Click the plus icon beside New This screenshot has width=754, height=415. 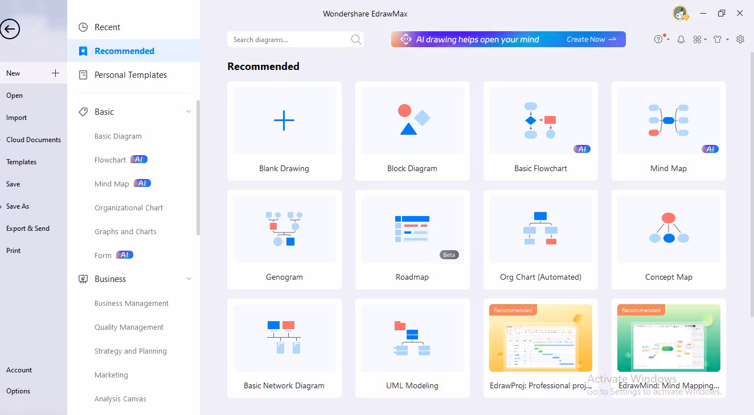pos(55,73)
